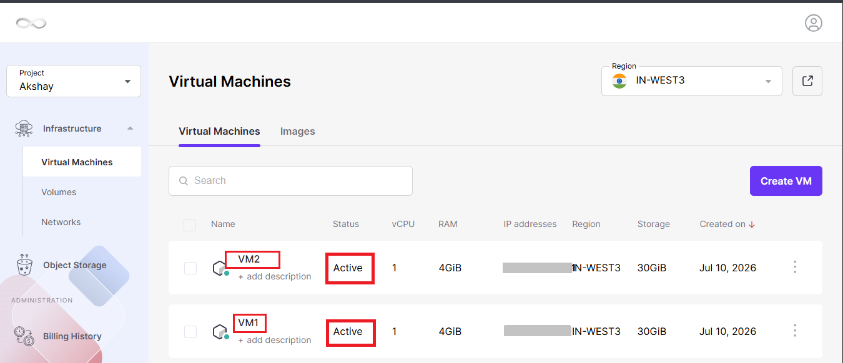Open the VM2 name link
The width and height of the screenshot is (843, 363).
pos(249,259)
